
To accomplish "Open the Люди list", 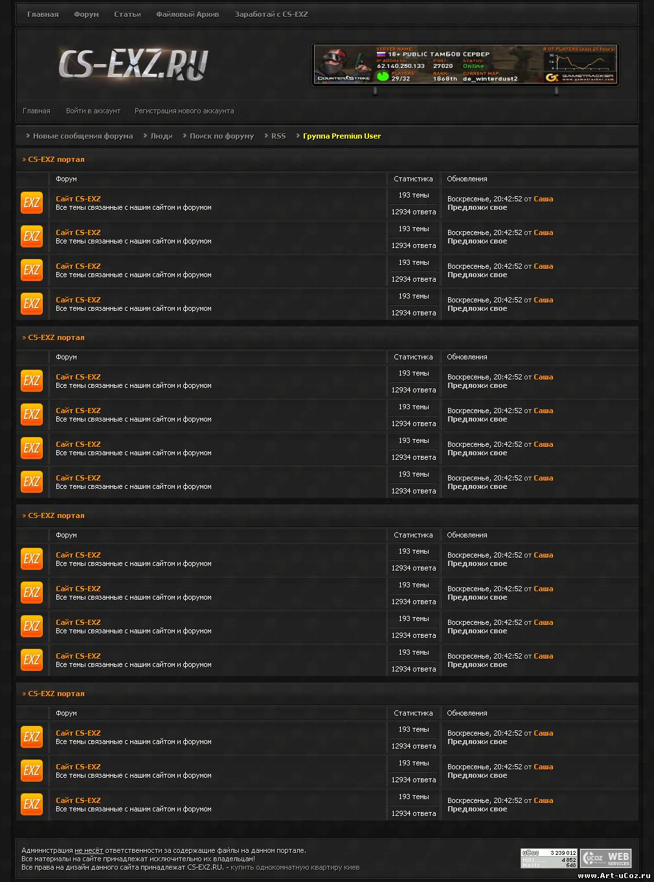I will point(161,136).
